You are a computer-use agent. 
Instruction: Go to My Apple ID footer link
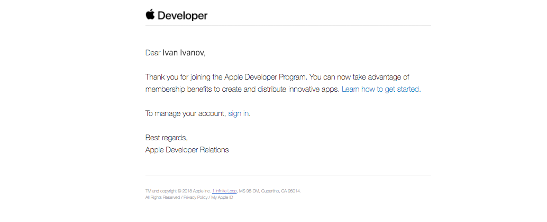[x=222, y=197]
